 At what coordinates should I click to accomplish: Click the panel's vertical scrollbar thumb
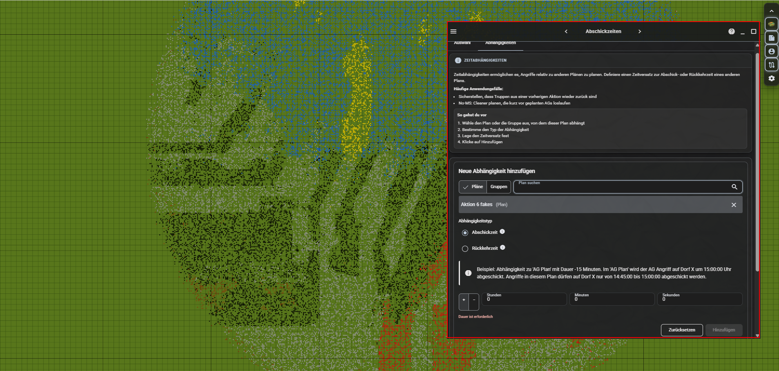coord(757,161)
